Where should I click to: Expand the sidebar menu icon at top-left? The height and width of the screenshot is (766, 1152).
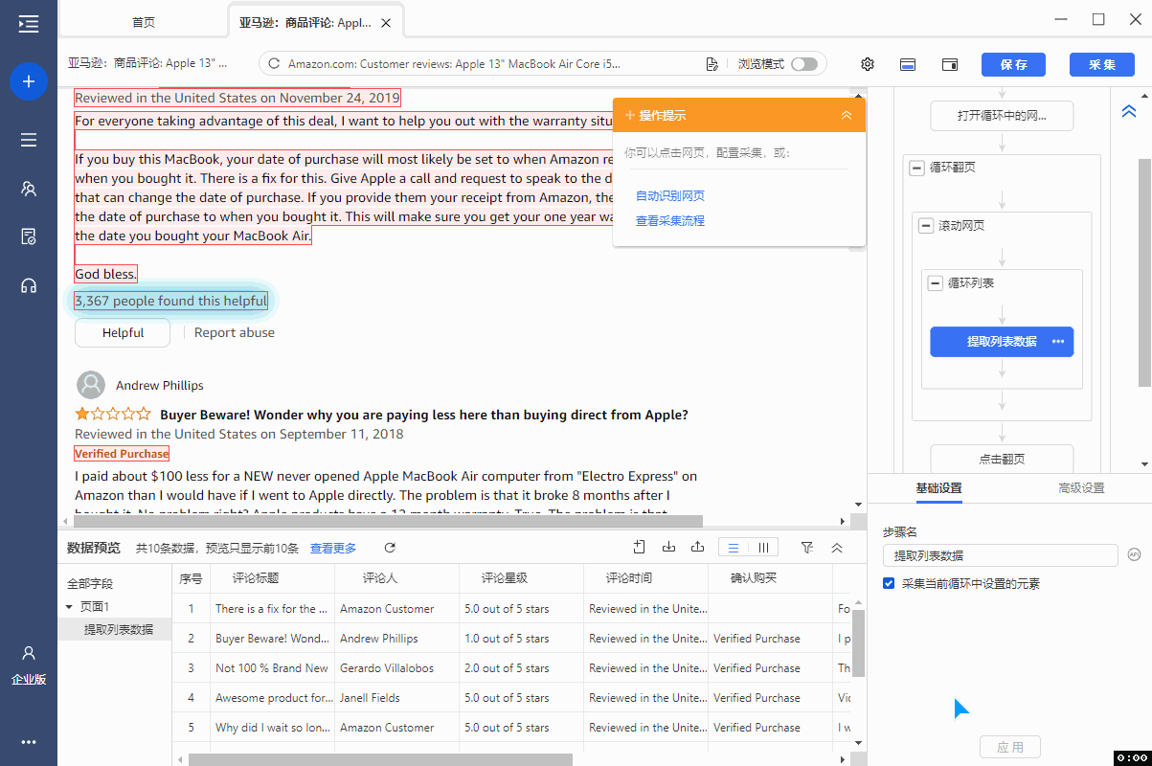pyautogui.click(x=29, y=24)
